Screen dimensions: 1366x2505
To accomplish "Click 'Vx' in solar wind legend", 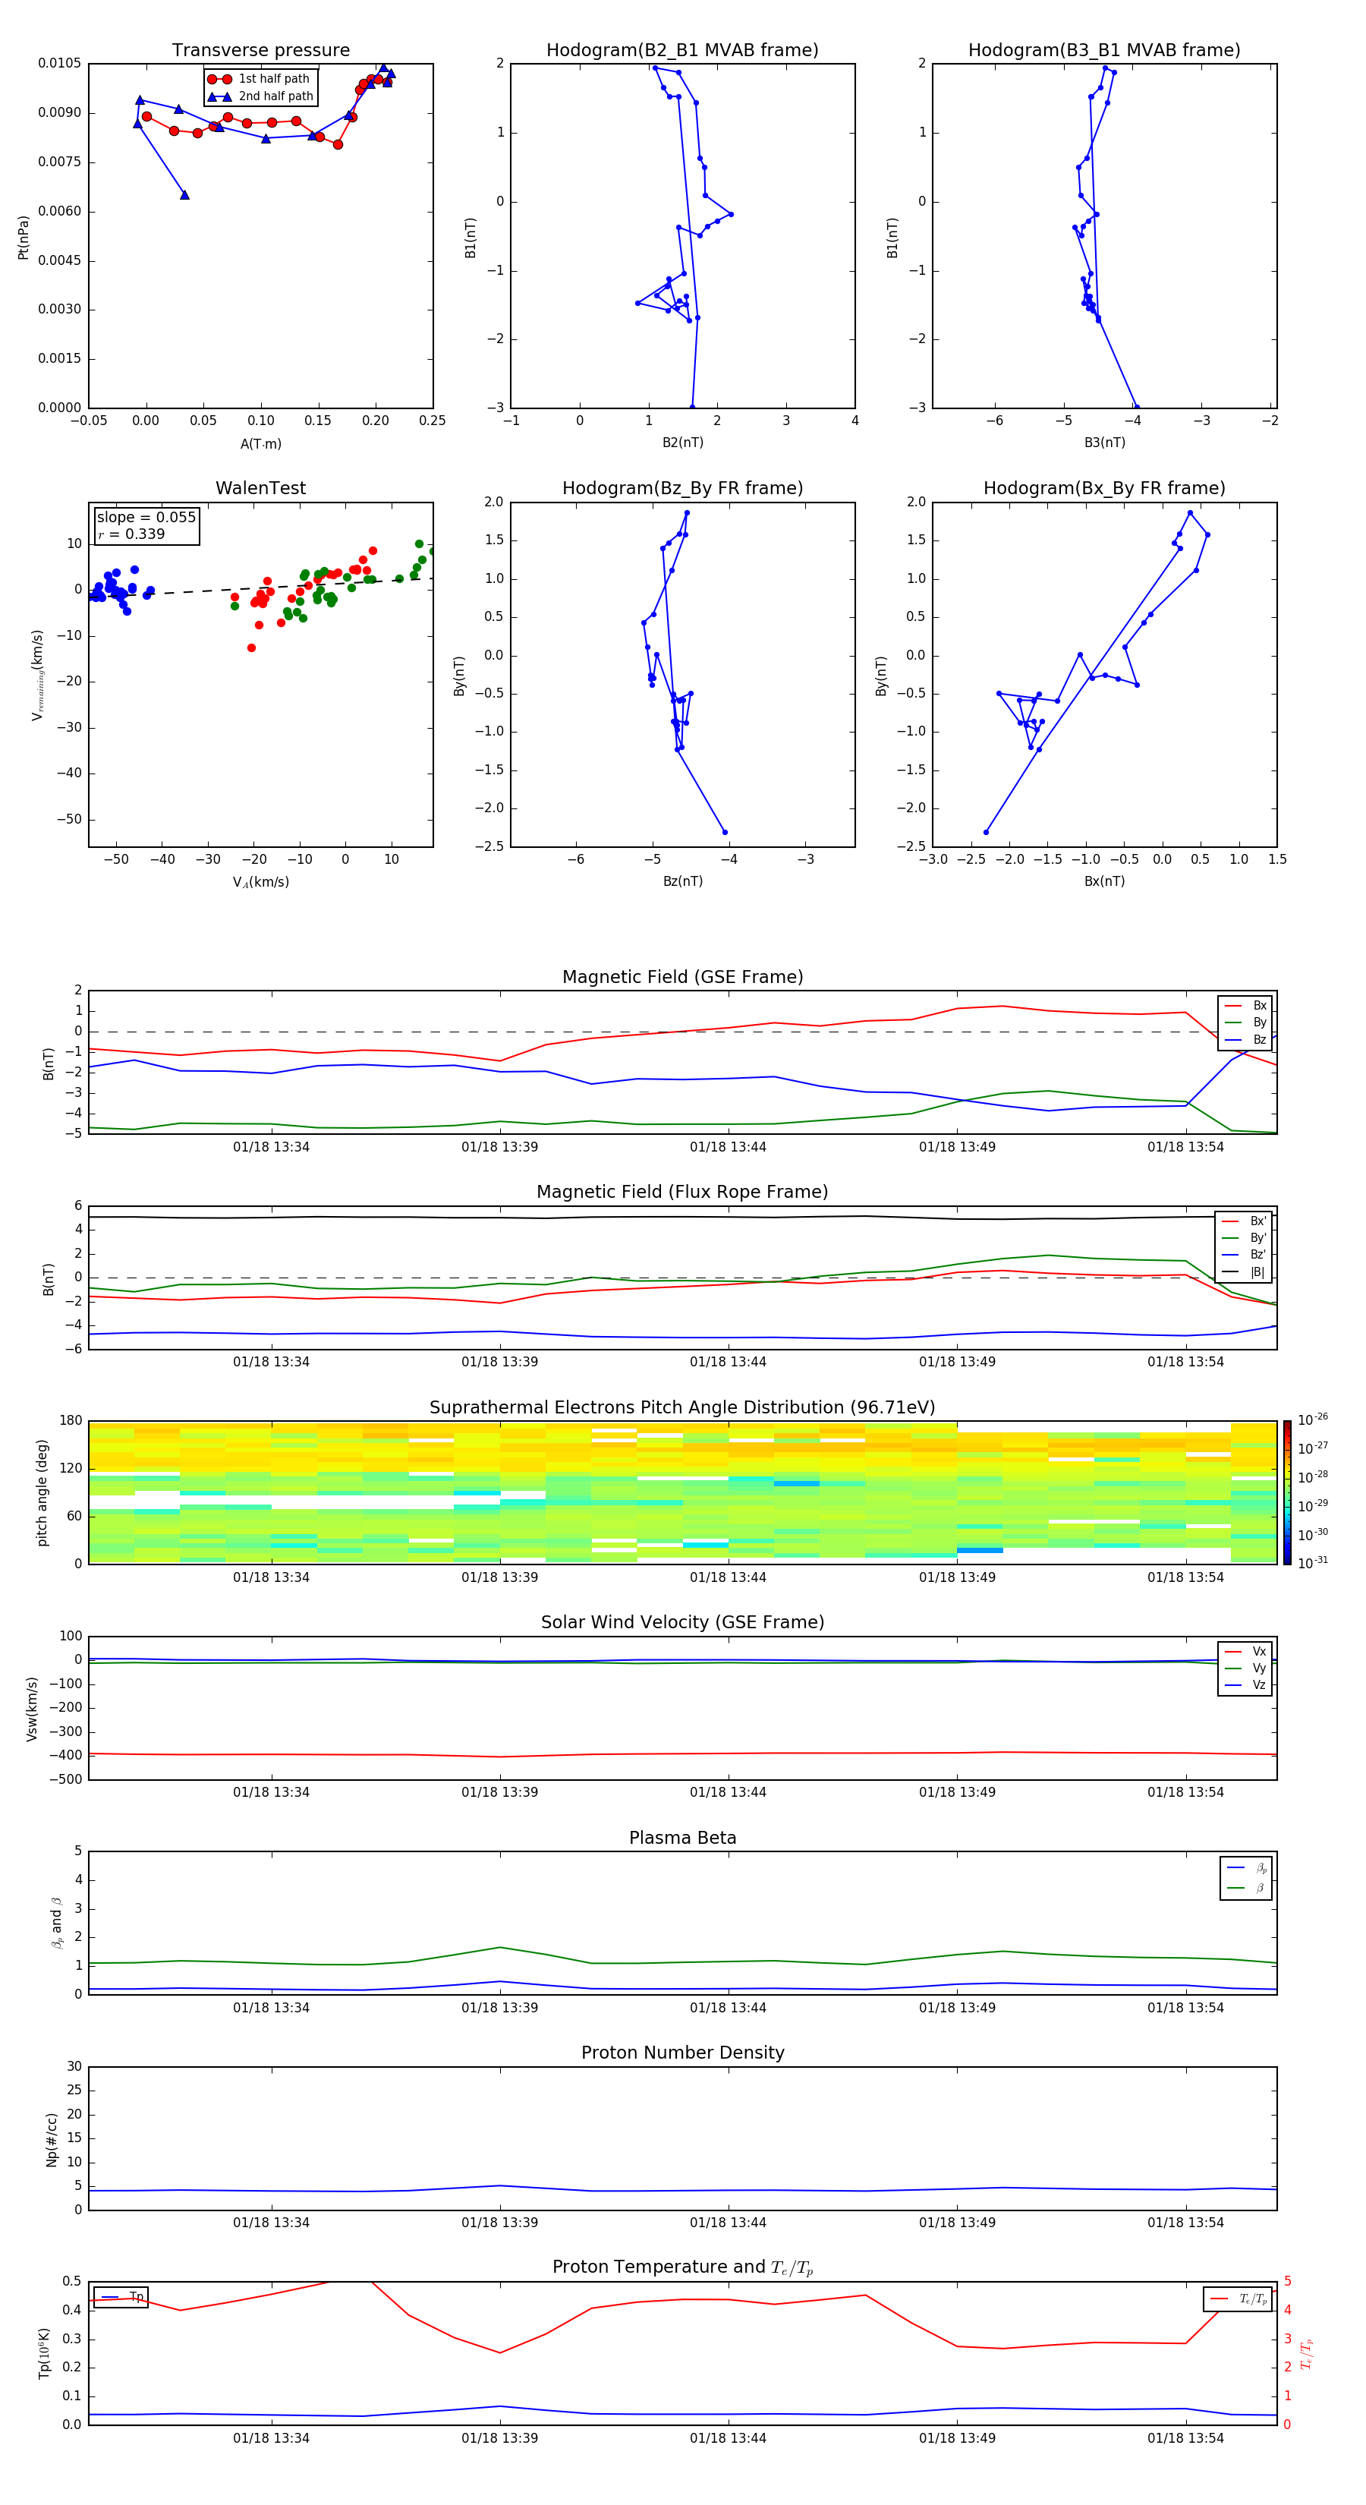I will (x=1246, y=1651).
